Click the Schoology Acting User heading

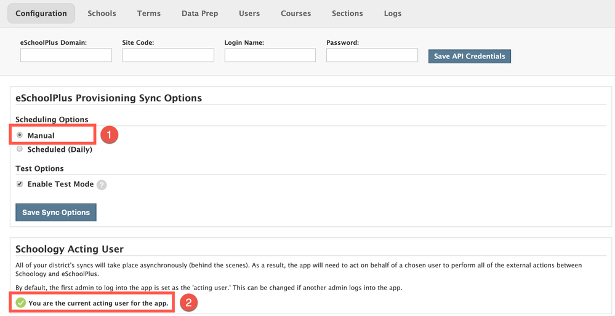click(70, 249)
